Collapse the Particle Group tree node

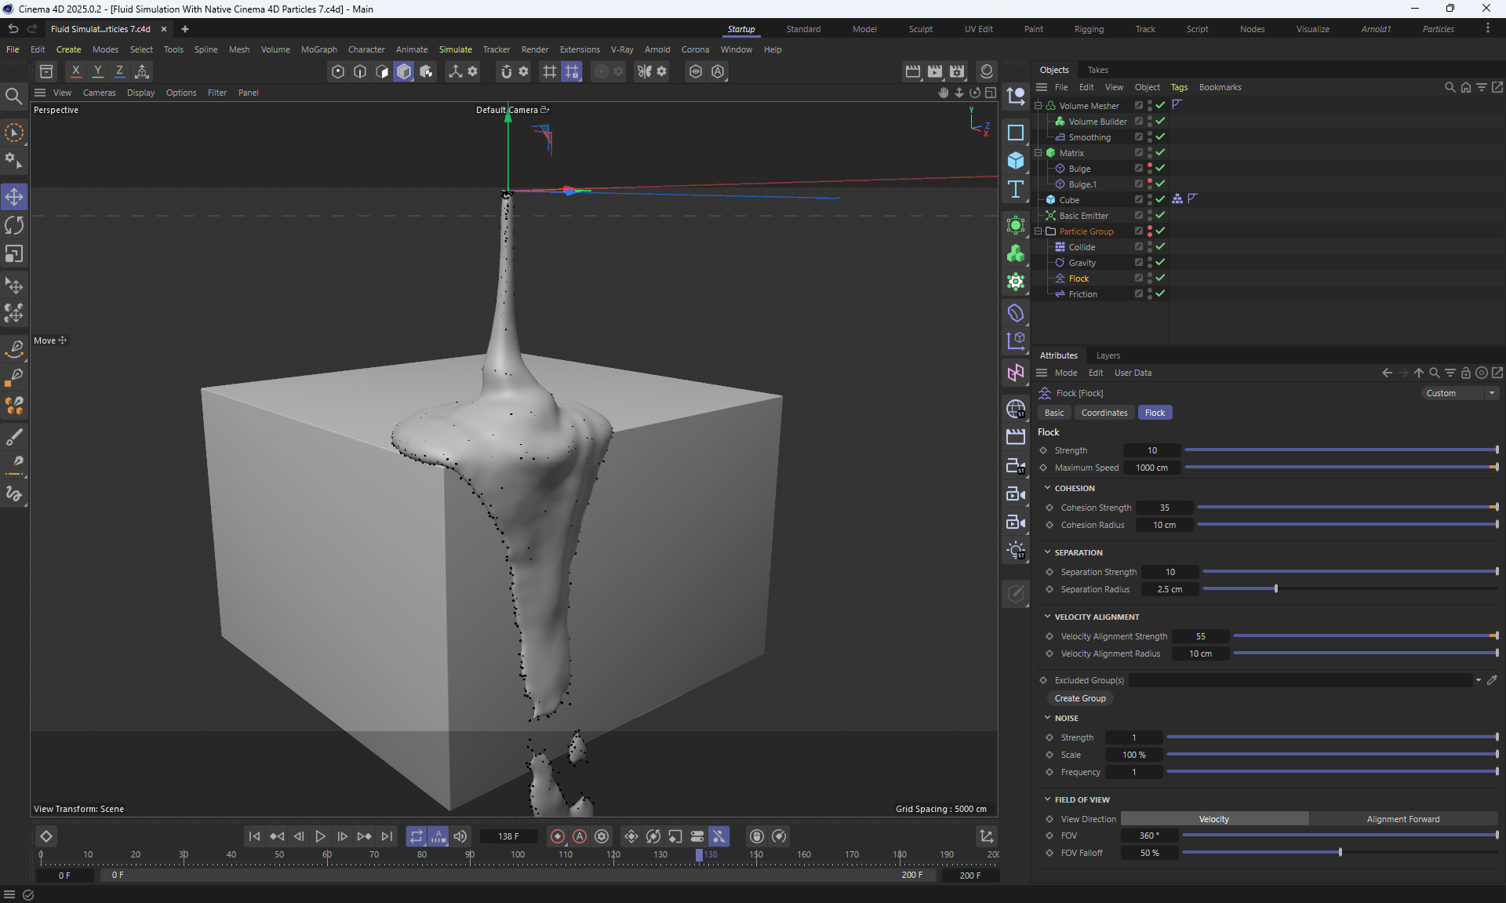(x=1039, y=231)
